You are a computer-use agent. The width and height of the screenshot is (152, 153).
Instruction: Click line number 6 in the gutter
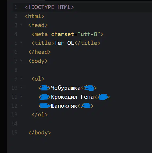(16, 52)
